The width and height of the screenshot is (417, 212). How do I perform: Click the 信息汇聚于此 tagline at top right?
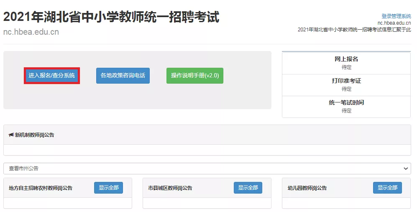(354, 30)
